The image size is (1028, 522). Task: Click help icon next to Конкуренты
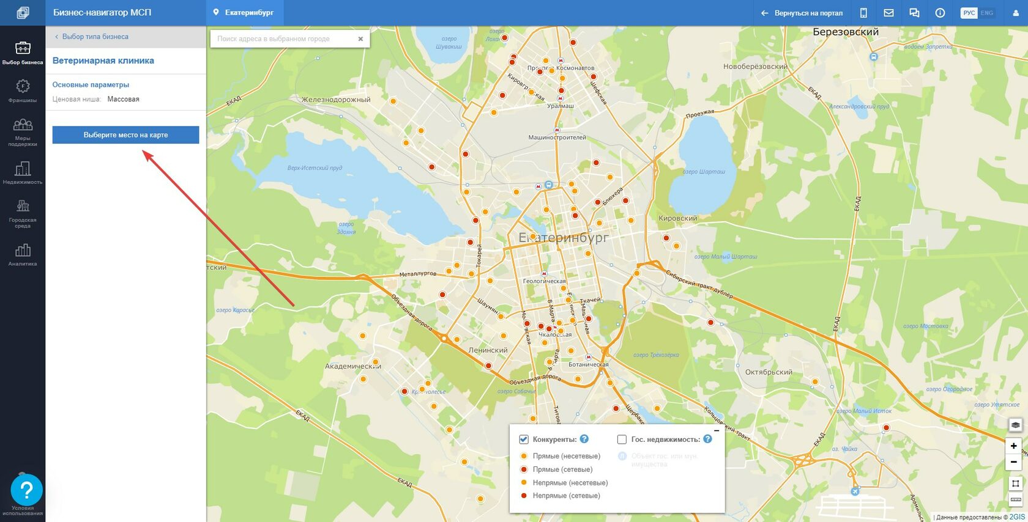(x=584, y=439)
